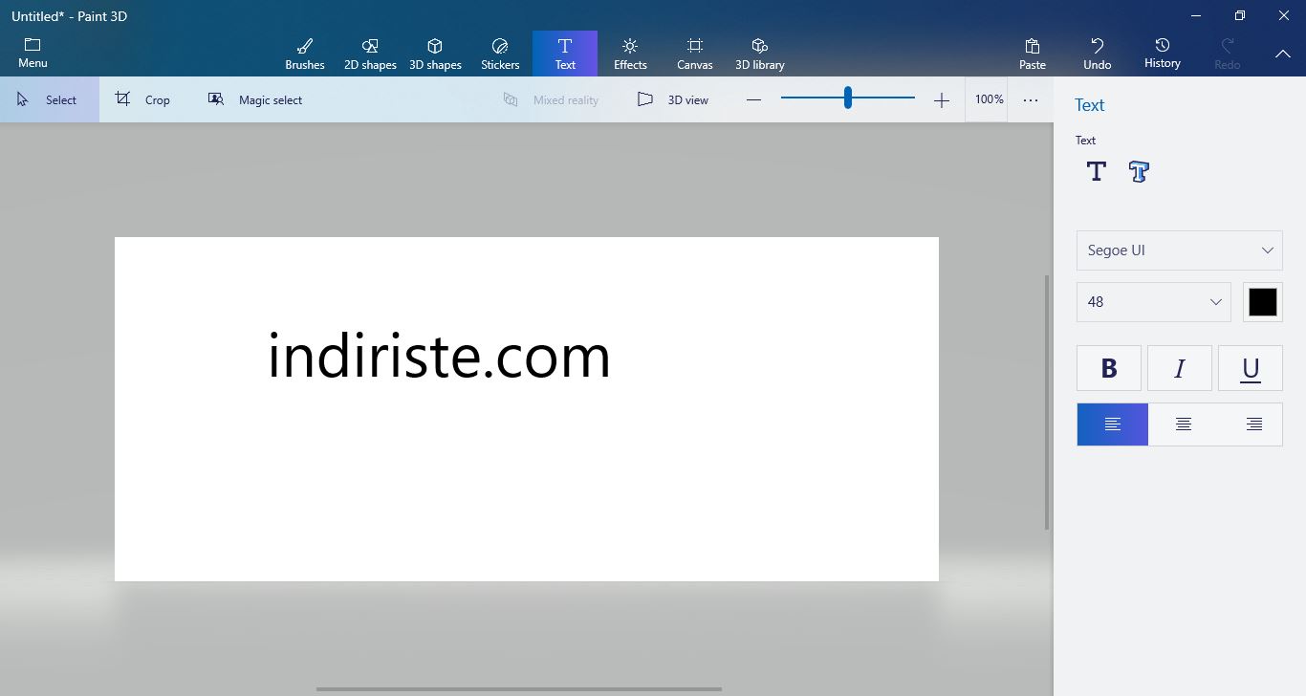Click the 100% zoom value box
The width and height of the screenshot is (1306, 696).
pyautogui.click(x=989, y=99)
